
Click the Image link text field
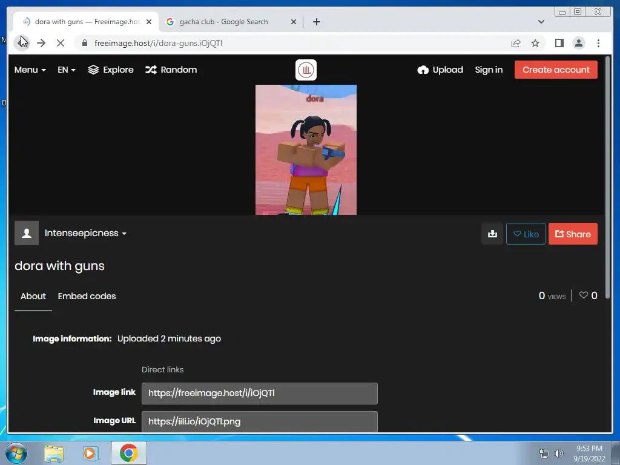260,394
